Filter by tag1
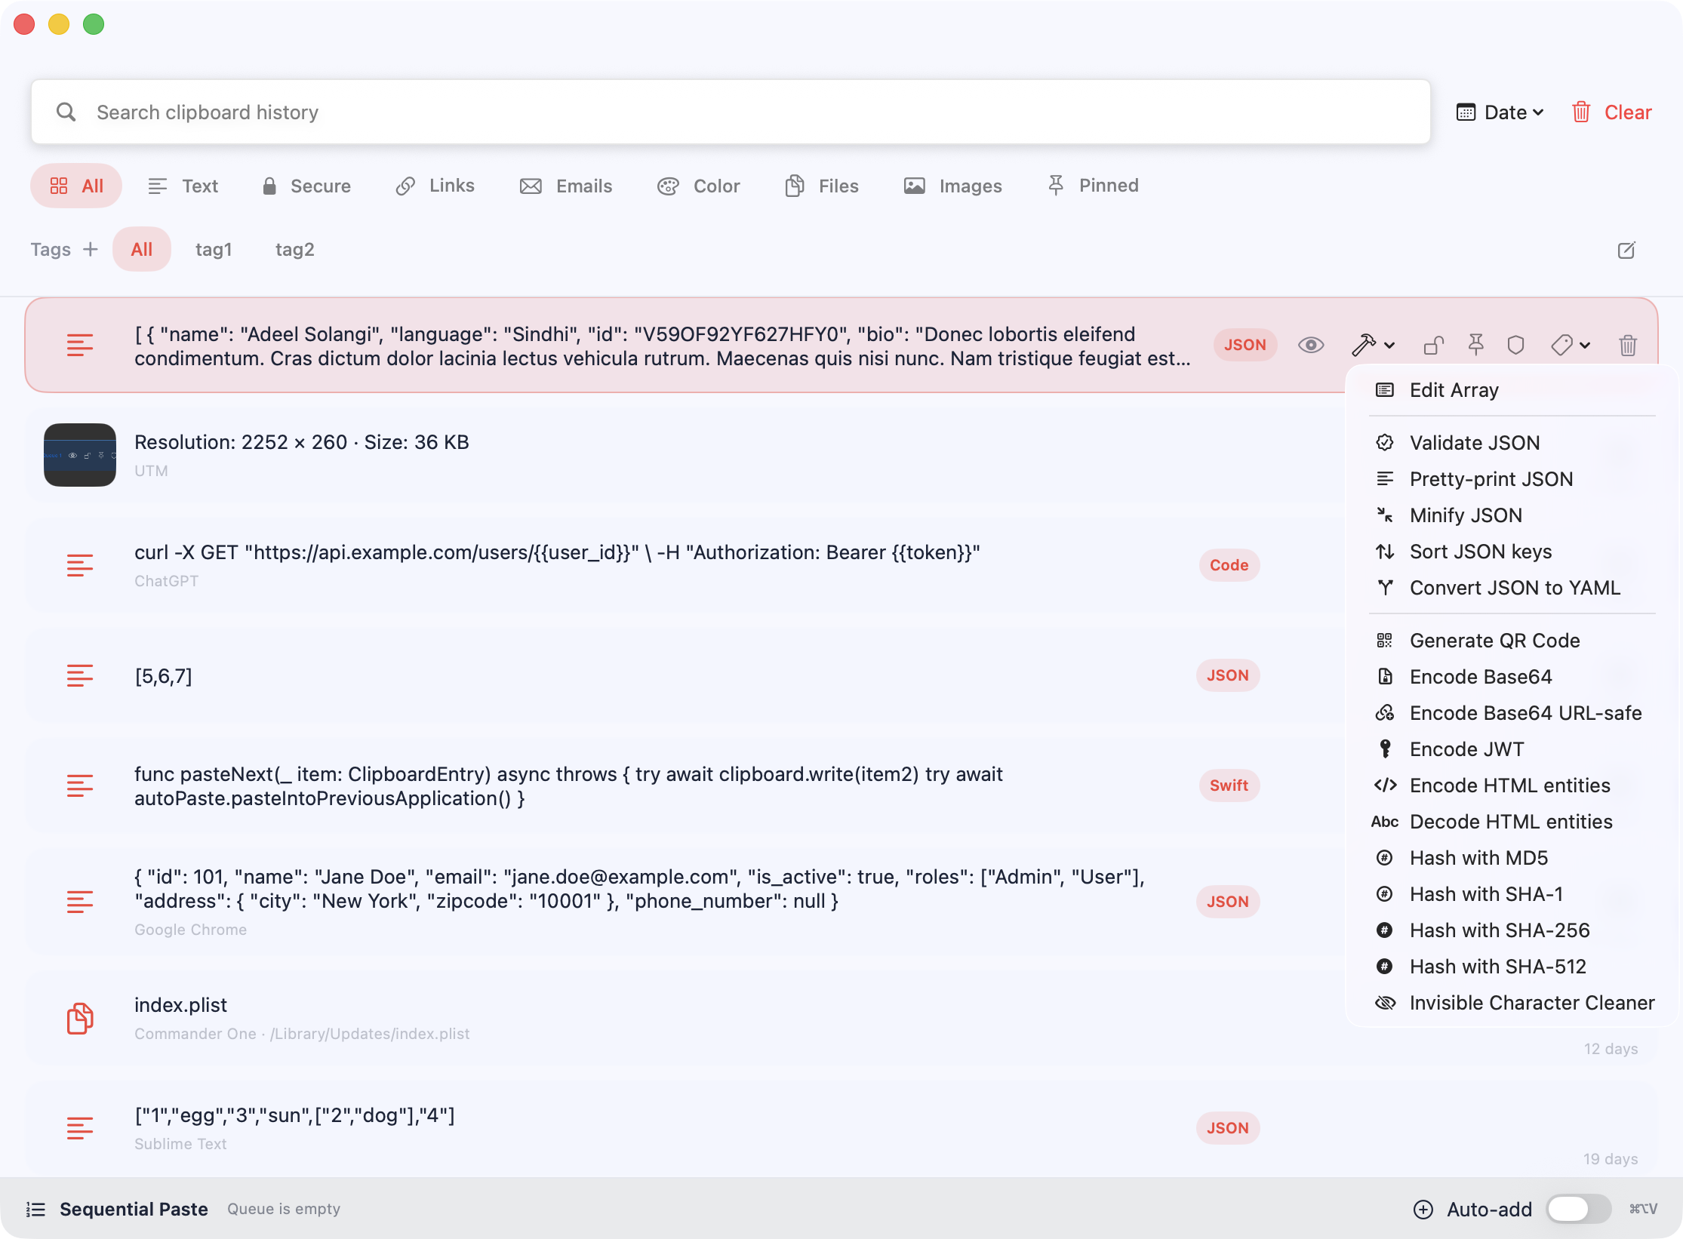 click(214, 249)
